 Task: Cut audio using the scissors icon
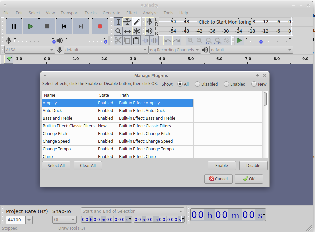(118, 40)
